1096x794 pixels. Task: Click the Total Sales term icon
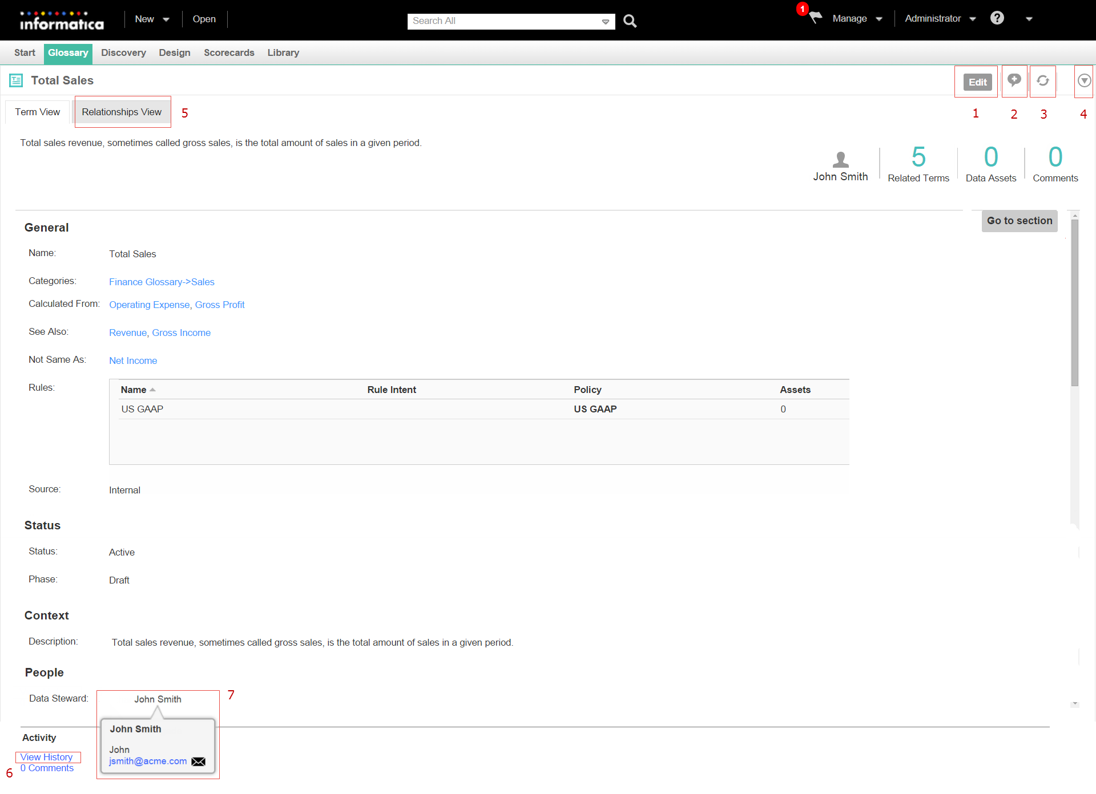click(16, 80)
